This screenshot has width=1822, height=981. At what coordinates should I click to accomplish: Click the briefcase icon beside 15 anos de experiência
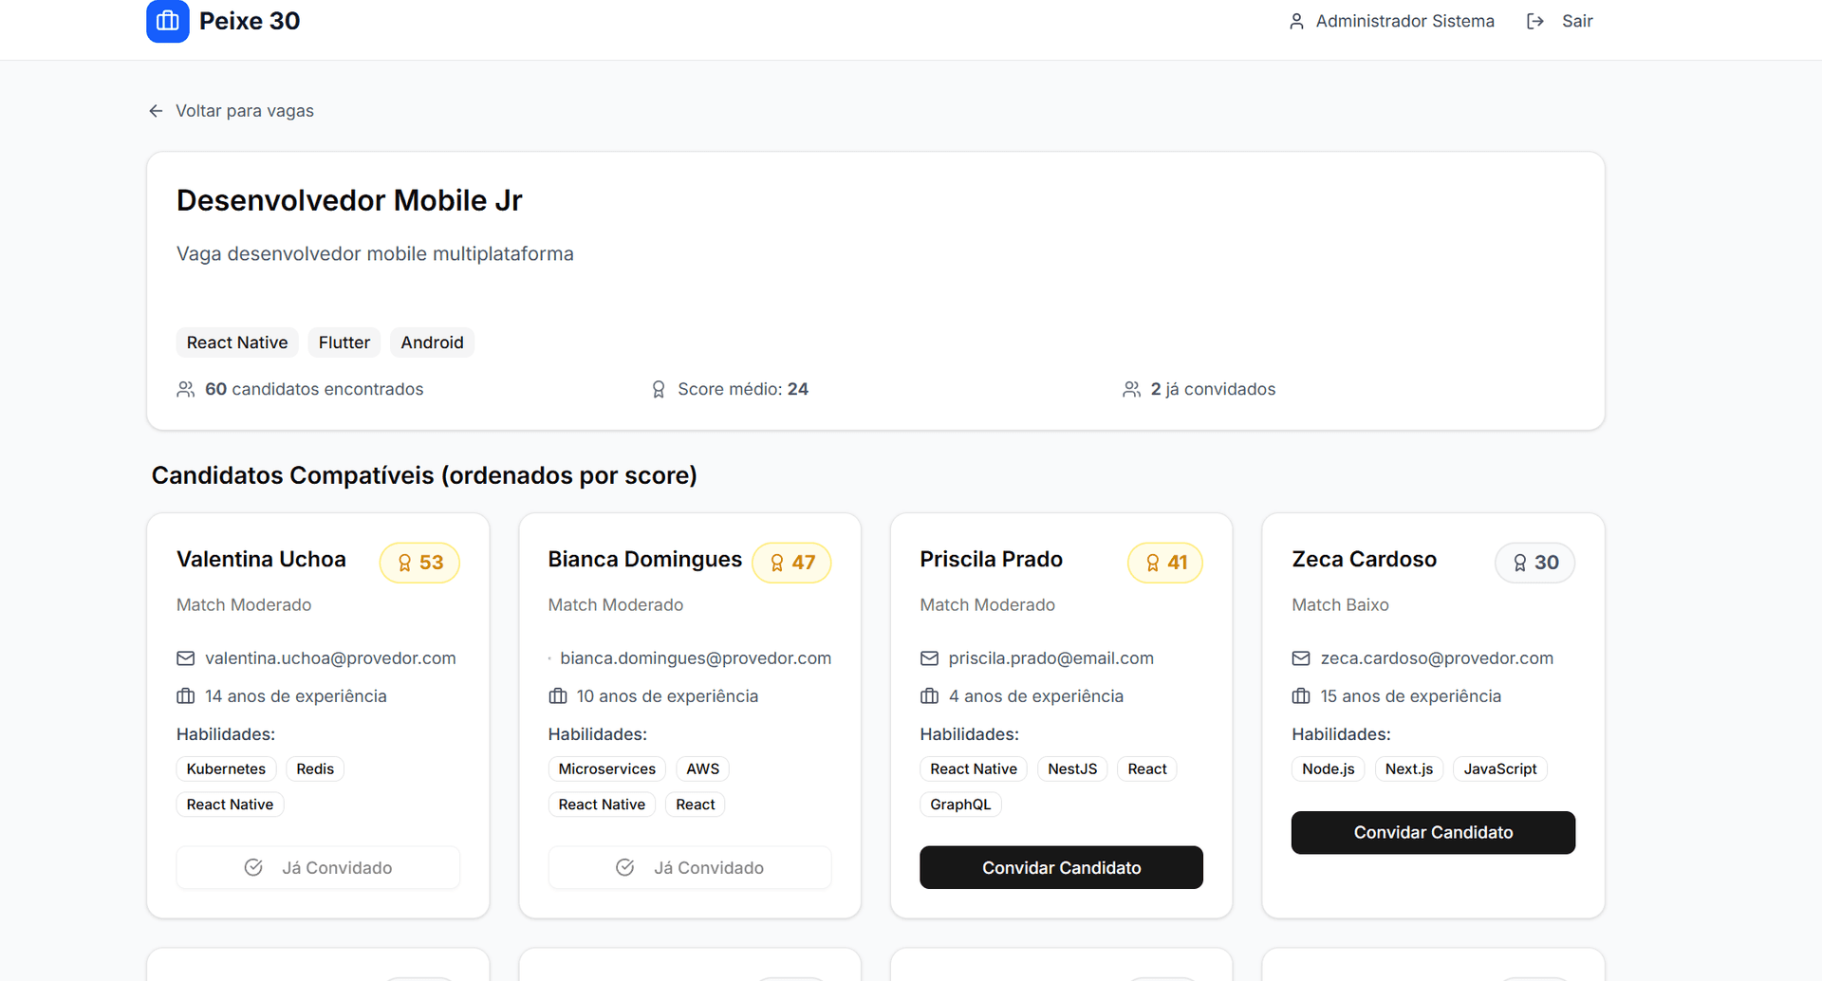coord(1301,696)
